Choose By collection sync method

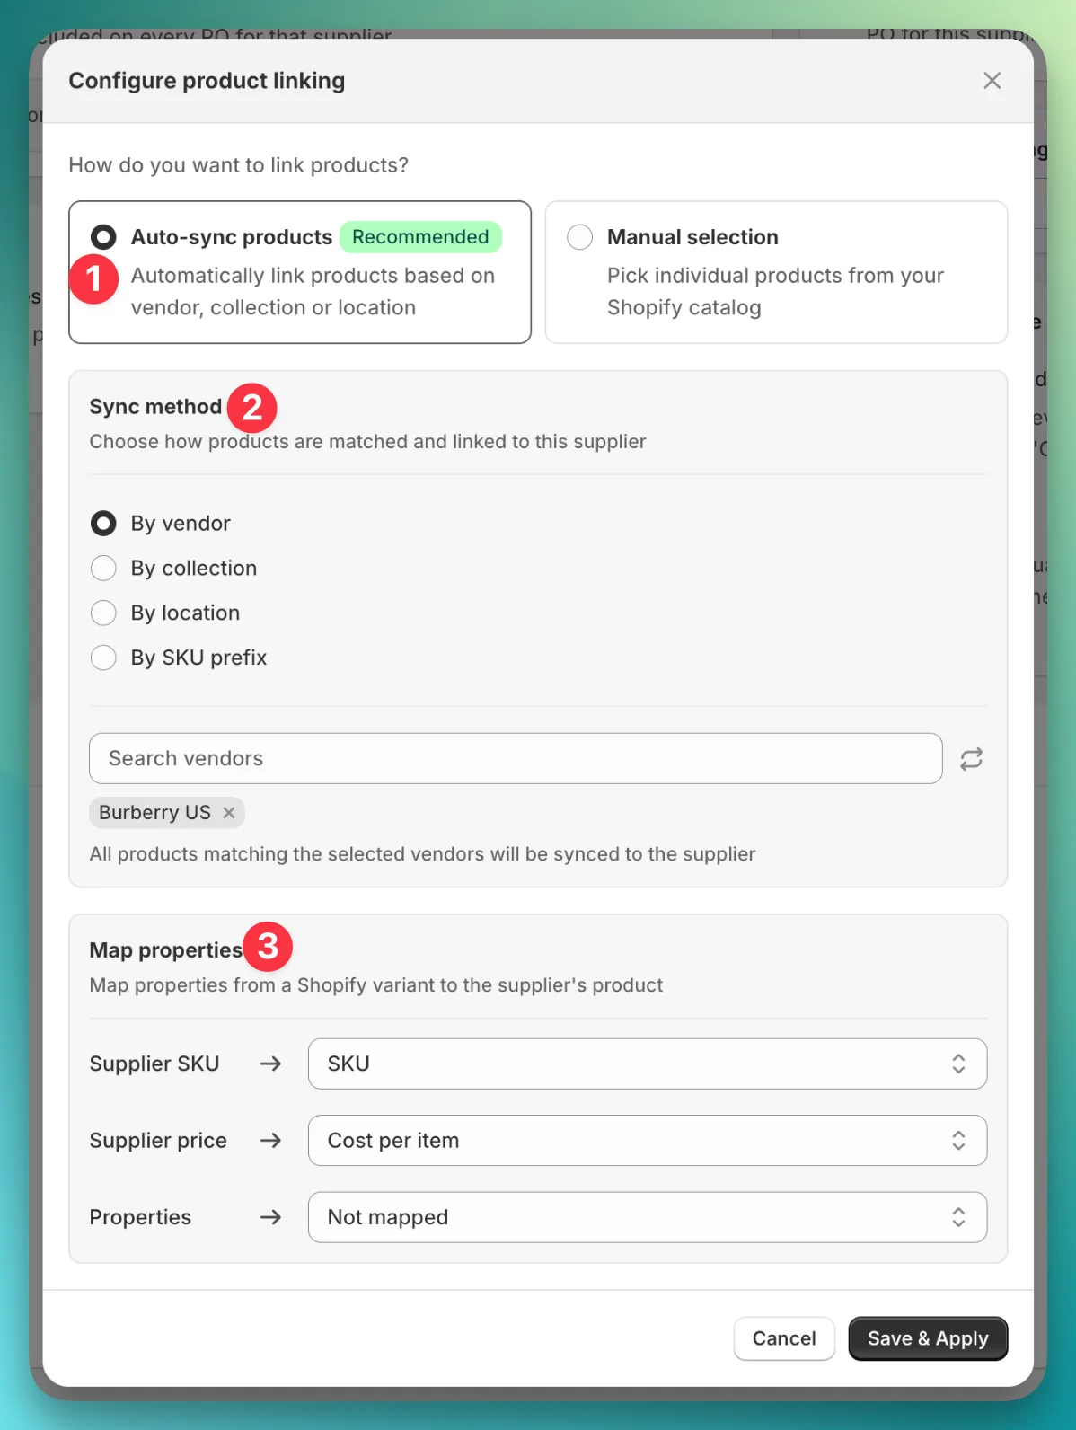(x=103, y=568)
